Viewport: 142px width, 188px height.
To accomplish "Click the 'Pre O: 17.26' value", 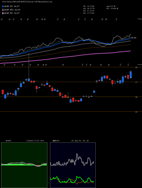I will [x=89, y=6].
